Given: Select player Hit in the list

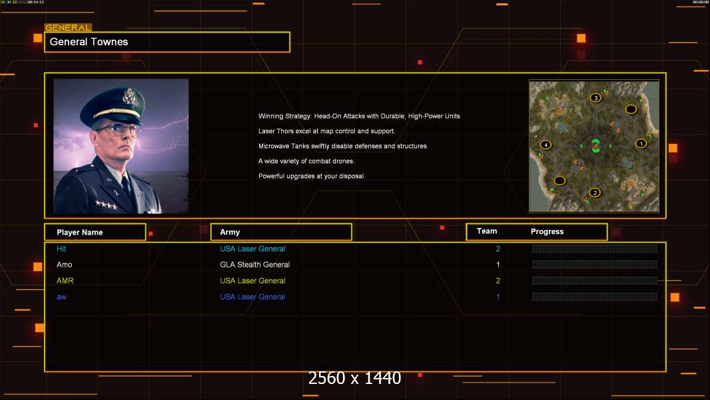Looking at the screenshot, I should pyautogui.click(x=61, y=249).
